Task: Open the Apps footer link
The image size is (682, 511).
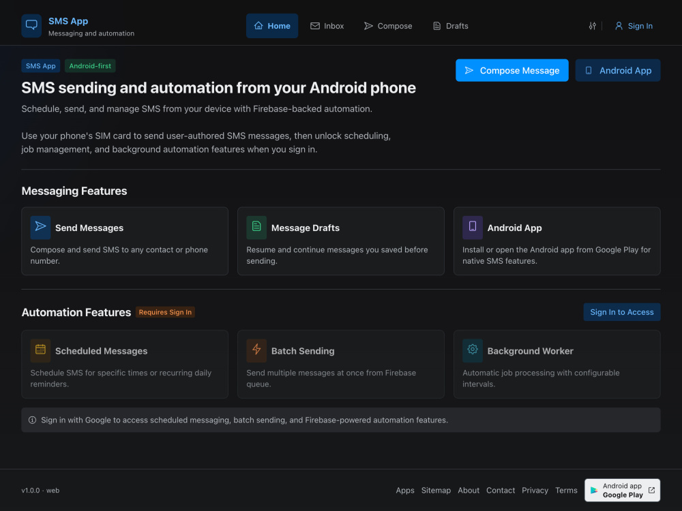Action: pyautogui.click(x=405, y=490)
